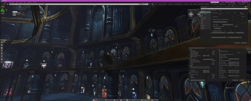The width and height of the screenshot is (251, 101).
Task: Click orange highlighted button in bottom toolbar
Action: [95, 100]
